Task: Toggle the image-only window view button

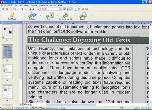Action: click(x=65, y=9)
